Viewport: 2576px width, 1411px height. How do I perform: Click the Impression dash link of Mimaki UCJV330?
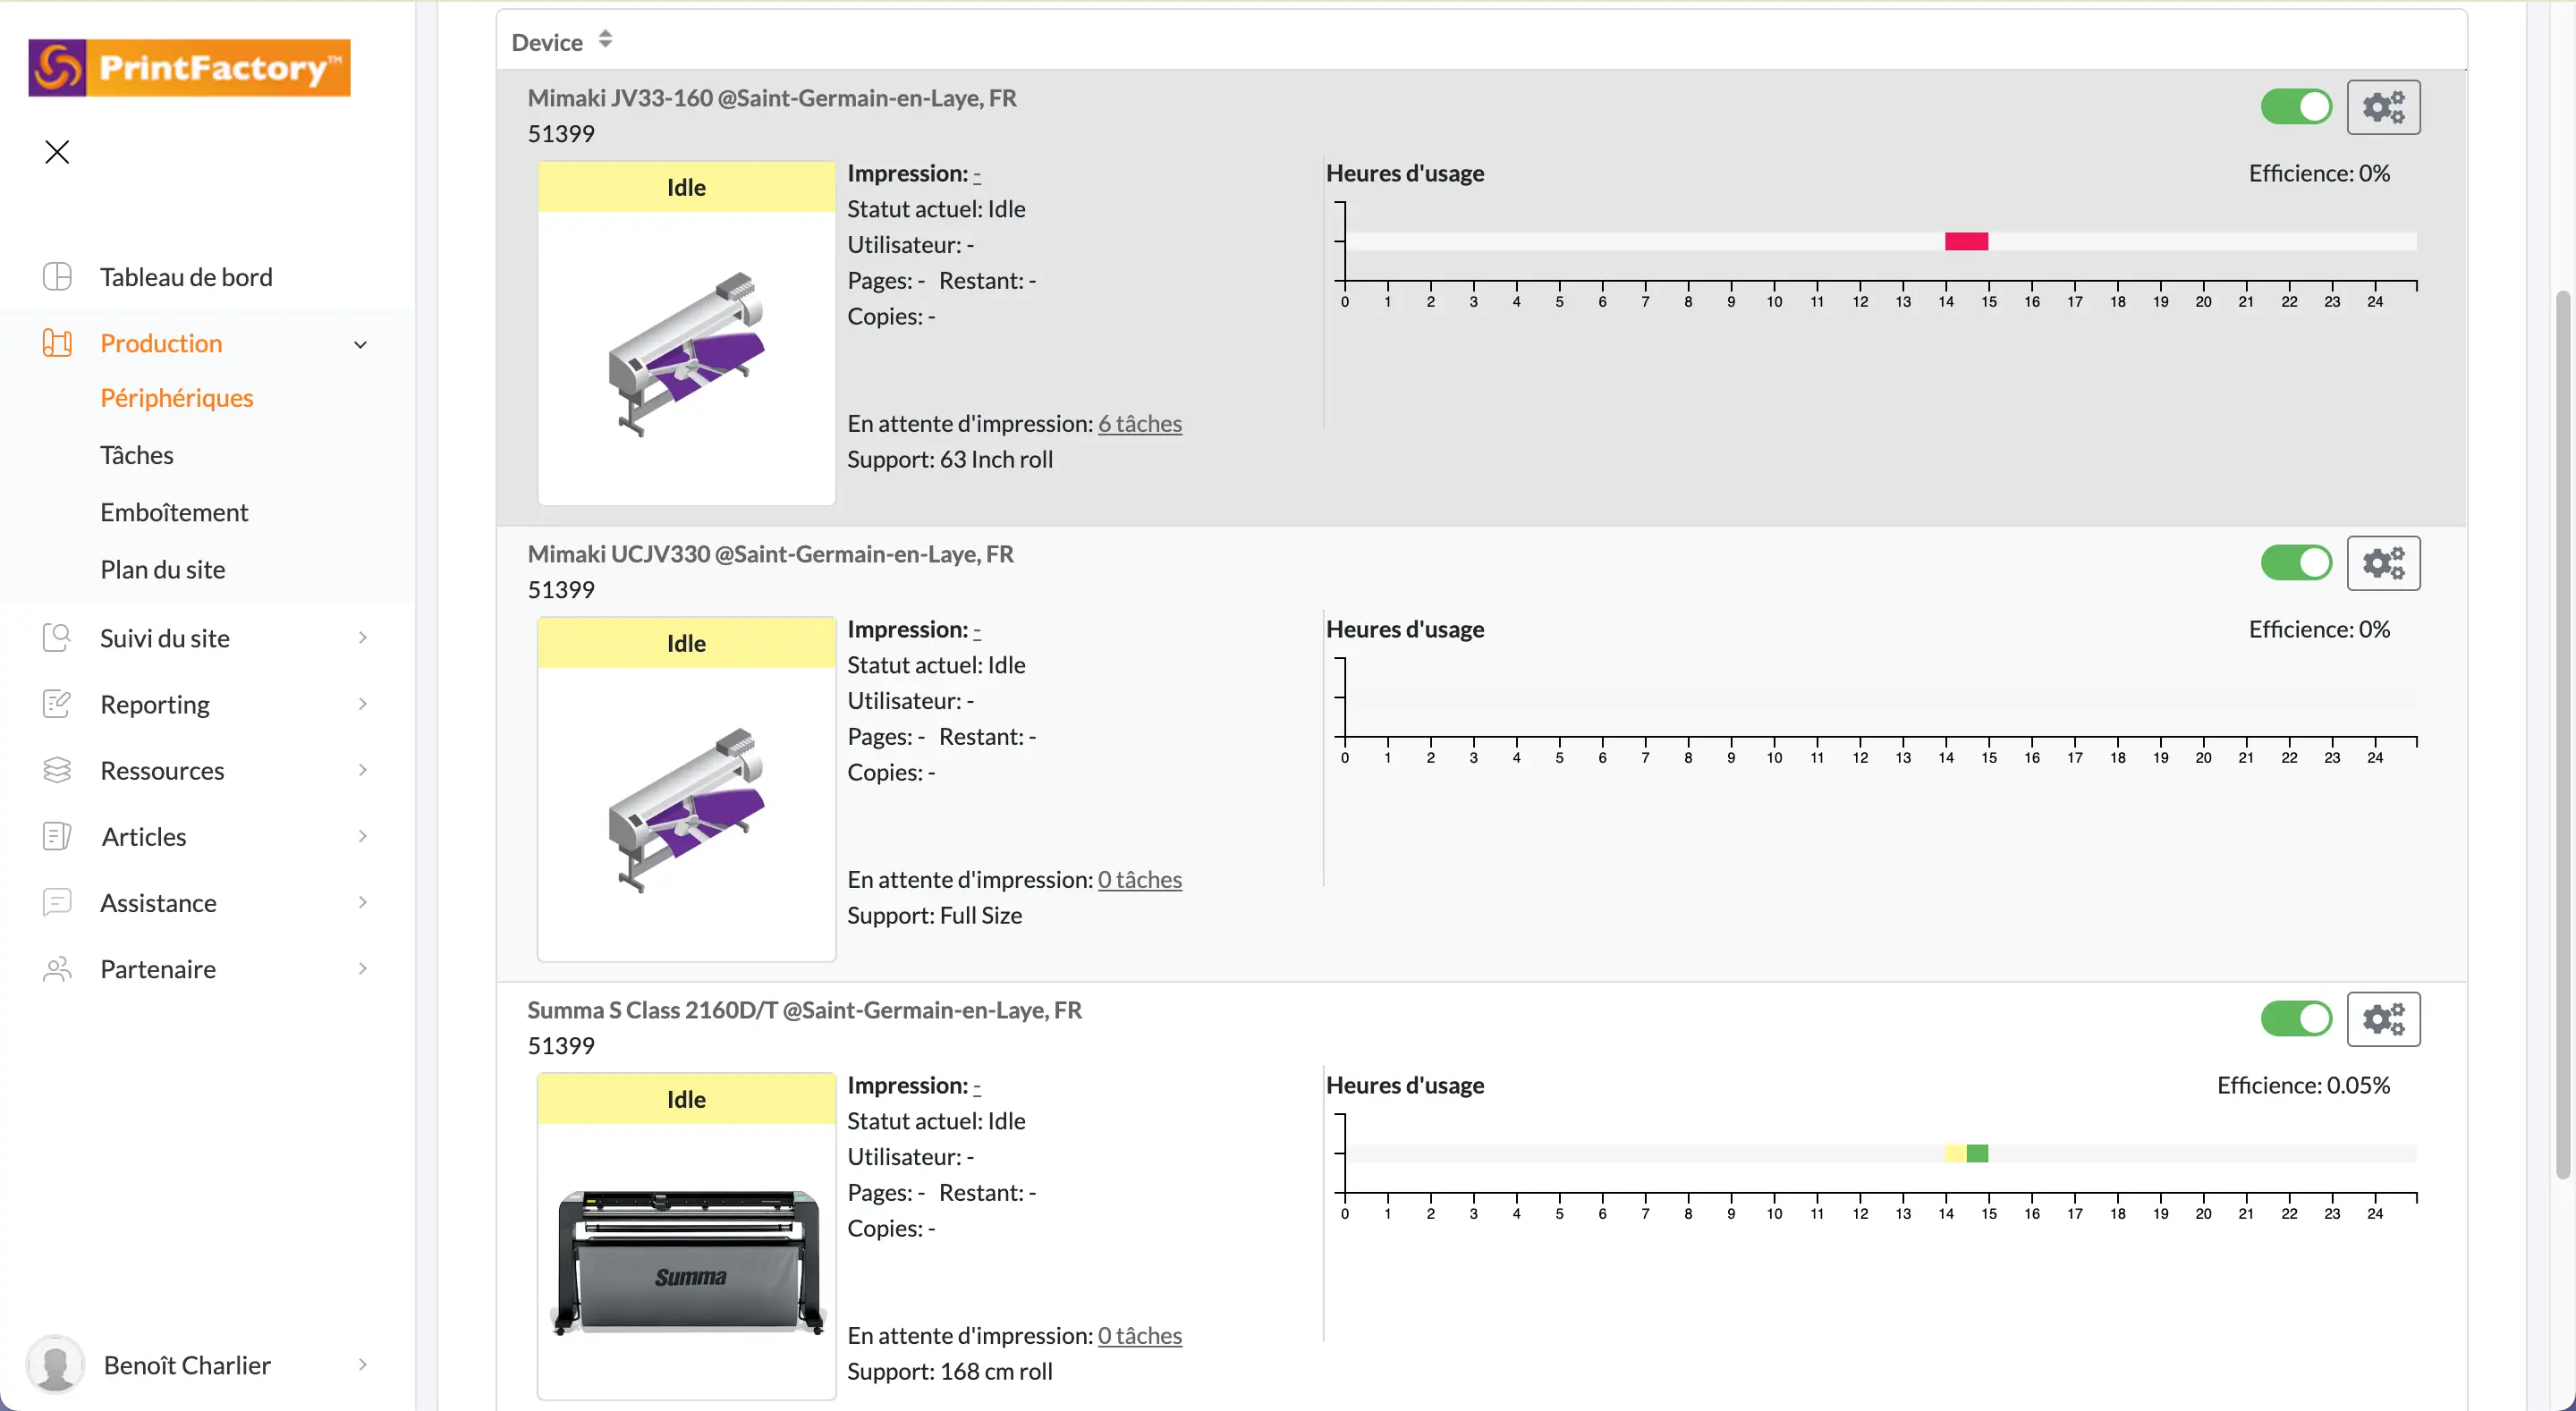(x=977, y=630)
